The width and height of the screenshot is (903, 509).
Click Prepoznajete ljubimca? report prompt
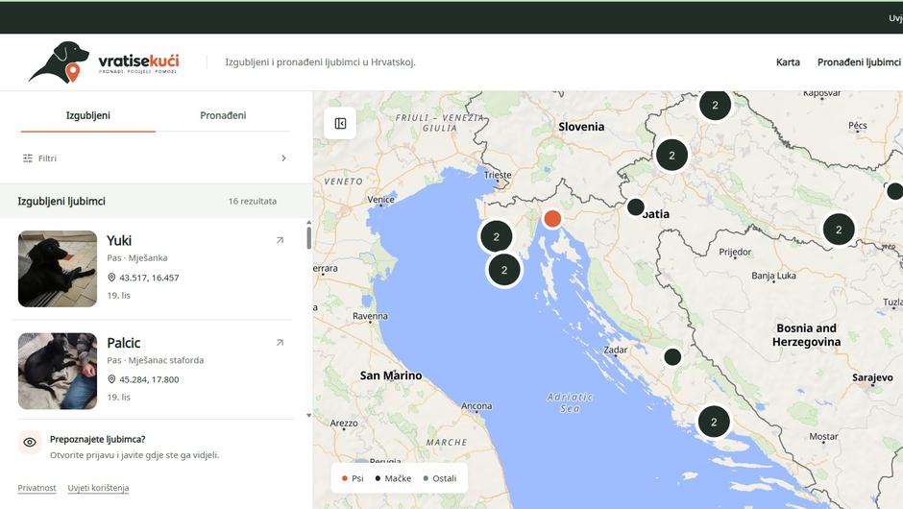point(97,439)
